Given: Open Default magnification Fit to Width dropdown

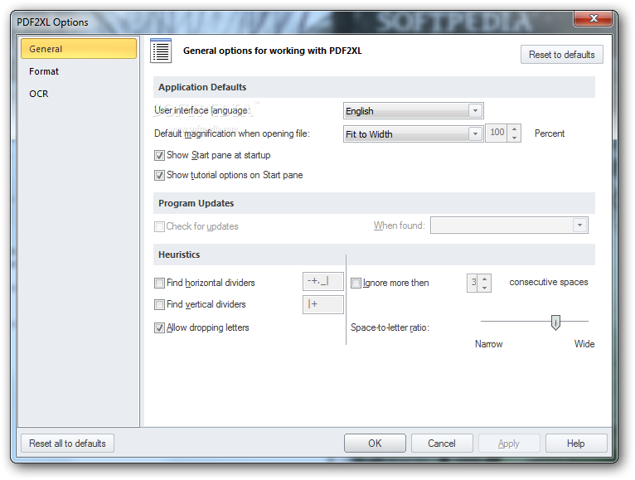Looking at the screenshot, I should pos(414,133).
